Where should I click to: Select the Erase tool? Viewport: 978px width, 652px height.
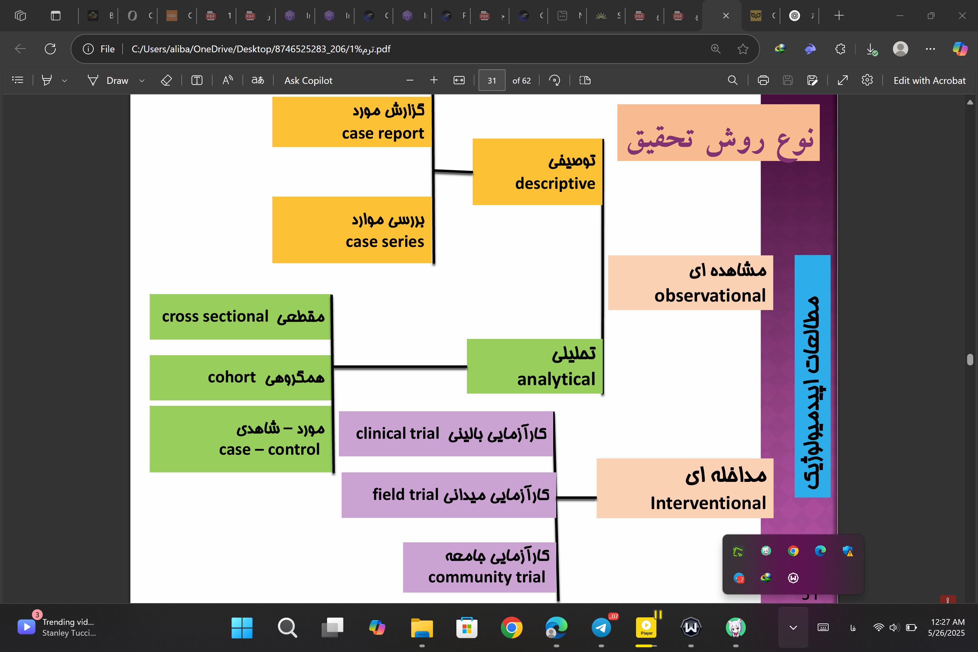pyautogui.click(x=166, y=80)
